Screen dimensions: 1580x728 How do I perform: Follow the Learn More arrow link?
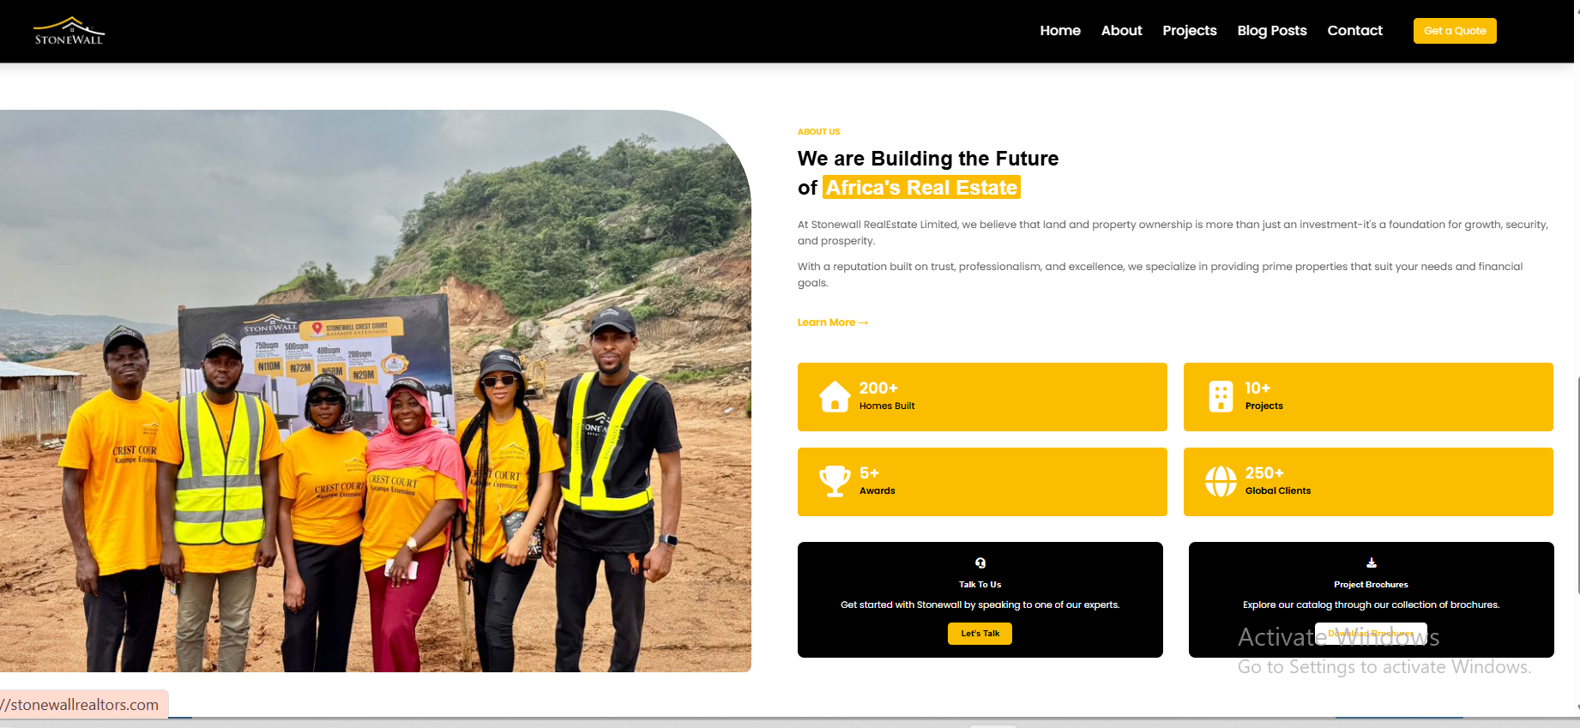833,322
